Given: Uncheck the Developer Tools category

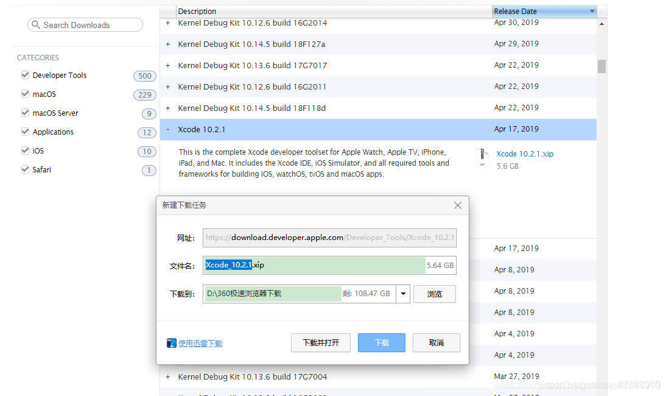Looking at the screenshot, I should [x=25, y=75].
